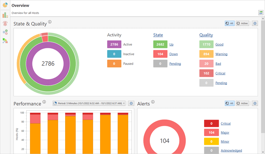The image size is (265, 154).
Task: Open the Down hosts link
Action: pos(173,54)
